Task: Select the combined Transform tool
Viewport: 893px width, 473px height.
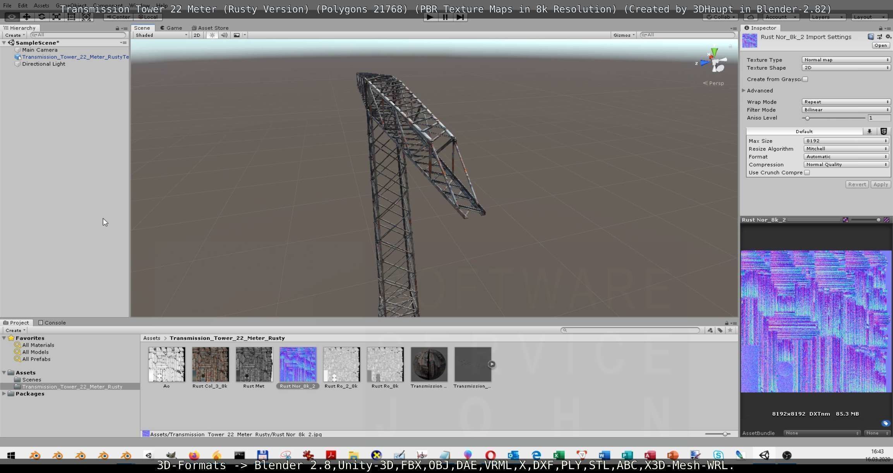Action: click(86, 17)
